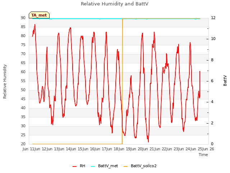Click the 20 humidity tick label
The width and height of the screenshot is (230, 173).
coord(23,144)
